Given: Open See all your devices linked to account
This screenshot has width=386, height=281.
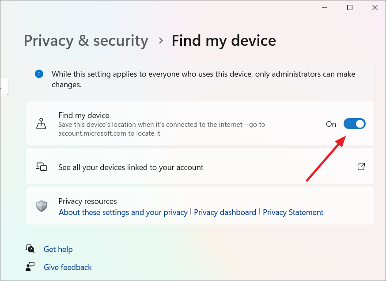Looking at the screenshot, I should pos(200,166).
